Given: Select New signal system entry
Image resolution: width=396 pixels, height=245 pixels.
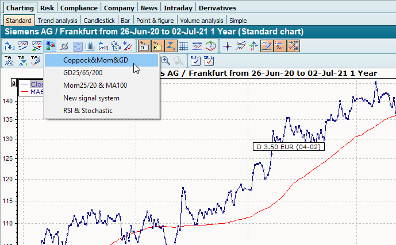Looking at the screenshot, I should pyautogui.click(x=91, y=98).
